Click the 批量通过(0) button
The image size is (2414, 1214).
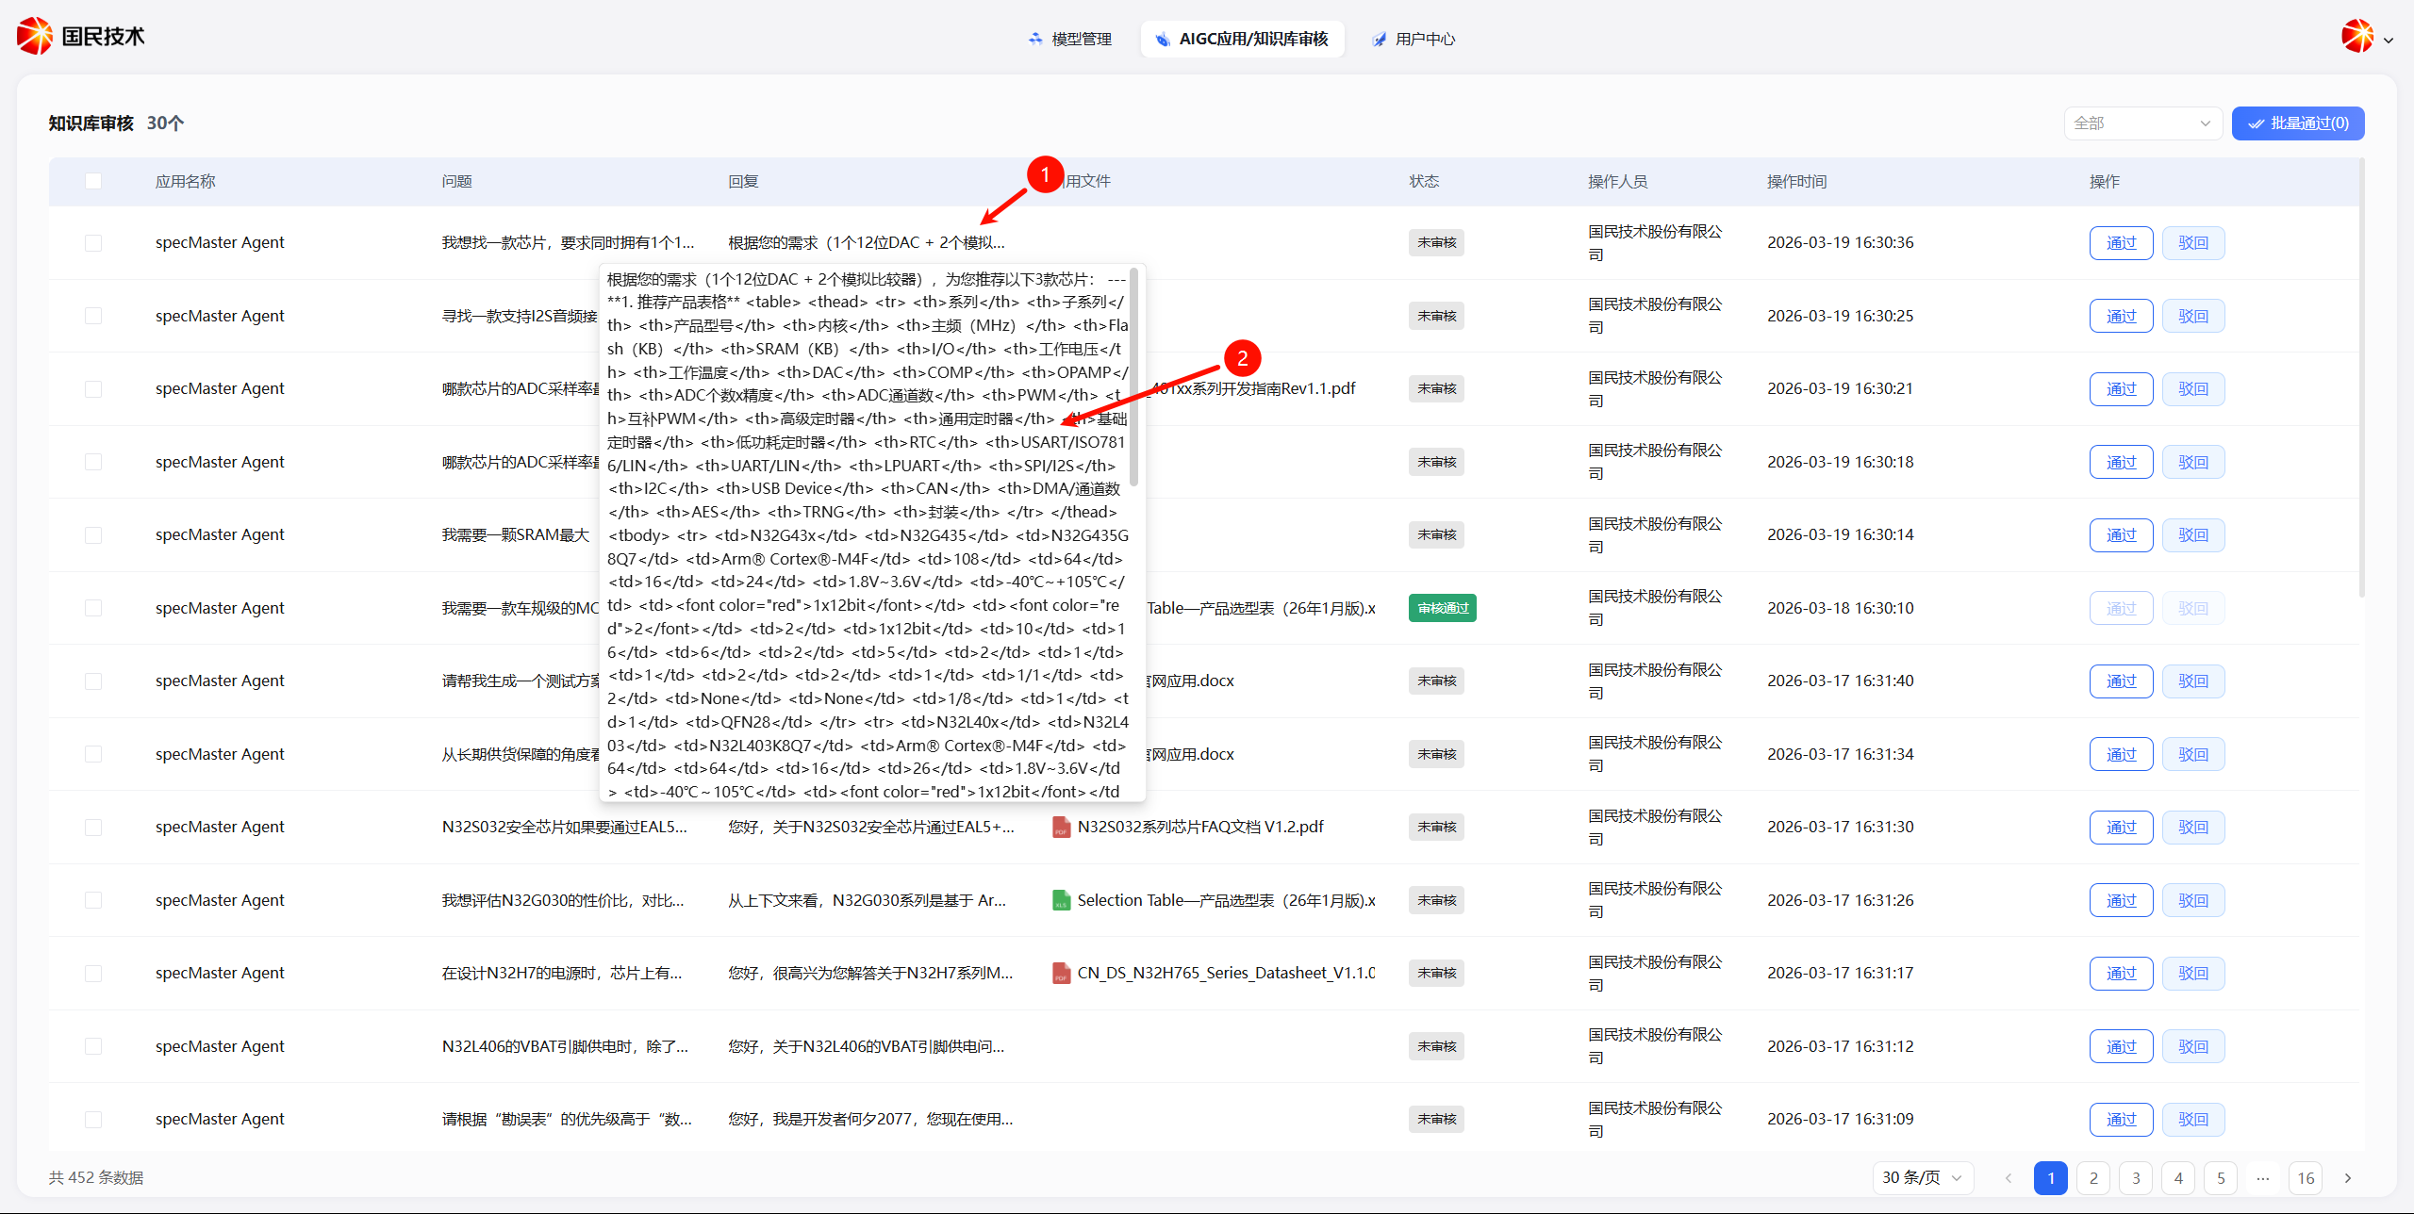click(2297, 123)
